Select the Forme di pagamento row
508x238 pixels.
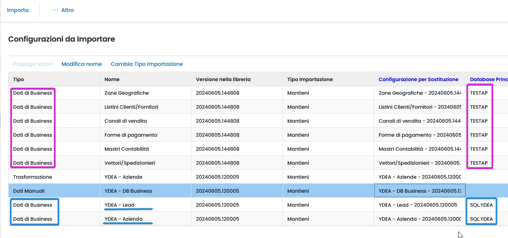(130, 135)
